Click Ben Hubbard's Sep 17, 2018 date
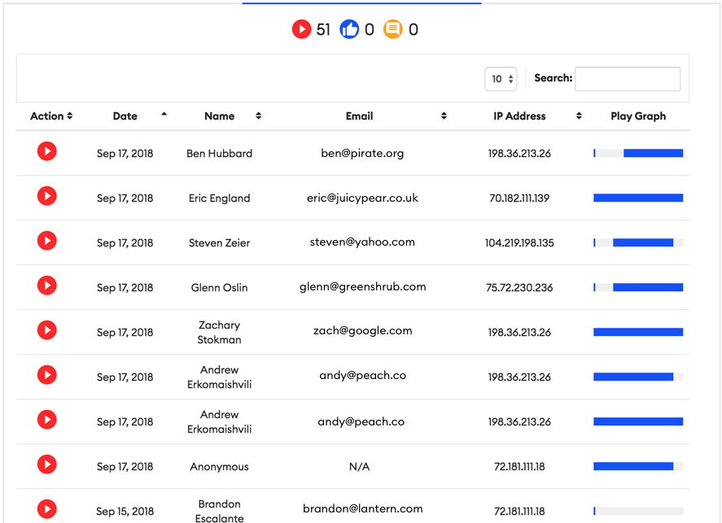Viewport: 722px width, 523px height. [x=125, y=154]
